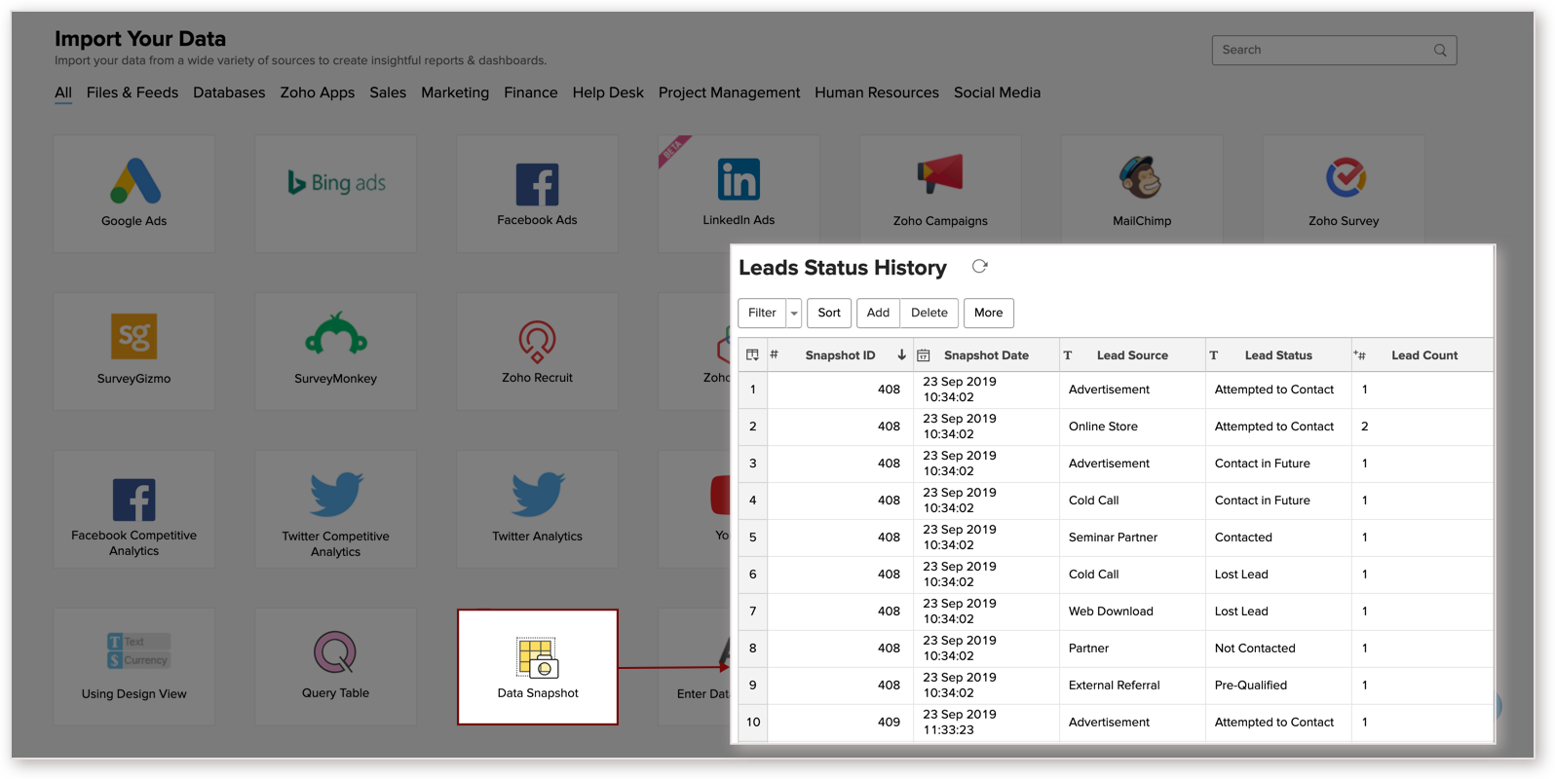Image resolution: width=1555 pixels, height=779 pixels.
Task: Click the 'Pre-Qualified' status cell
Action: (x=1278, y=686)
